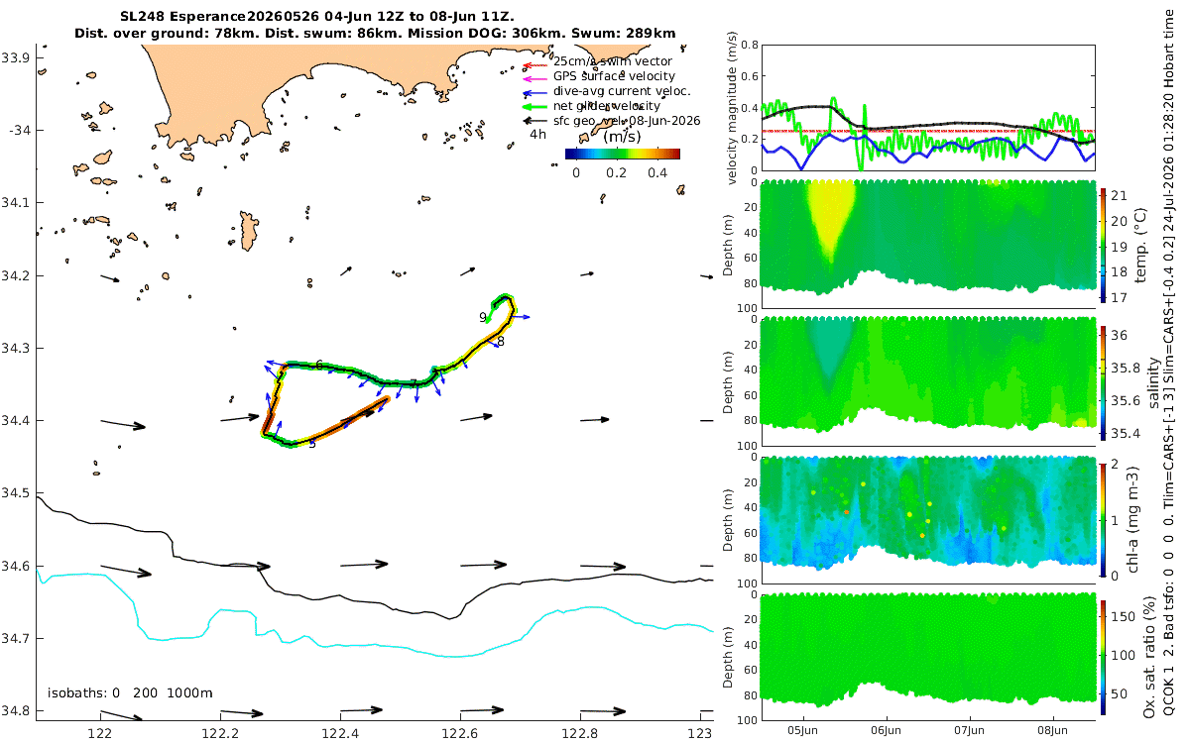Viewport: 1190px width, 743px height.
Task: Click the magenta GPS surface velocity legend arrow
Action: click(x=534, y=79)
